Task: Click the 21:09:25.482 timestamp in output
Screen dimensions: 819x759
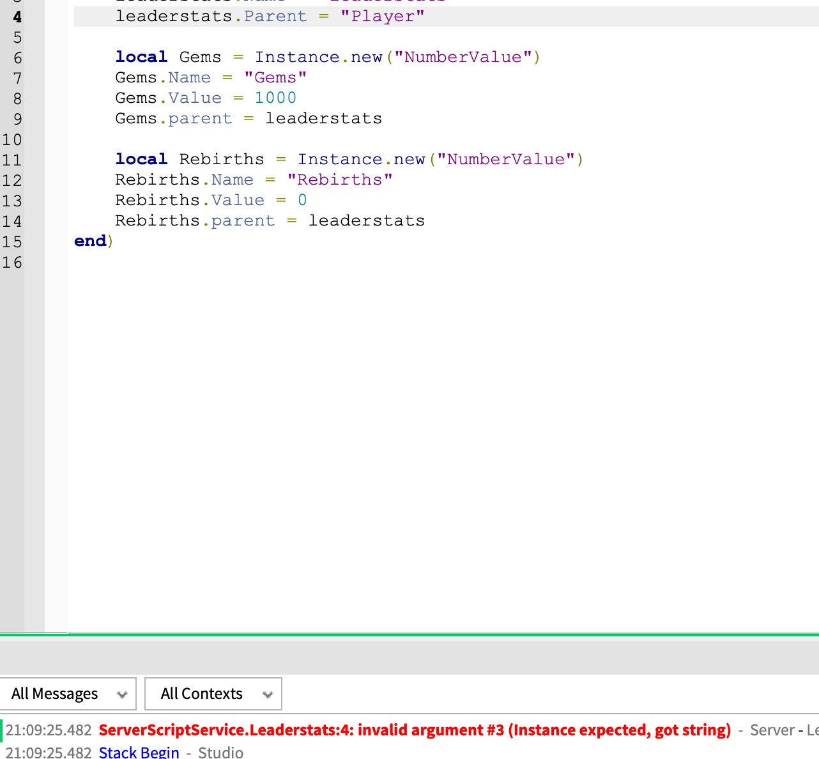Action: pyautogui.click(x=47, y=730)
